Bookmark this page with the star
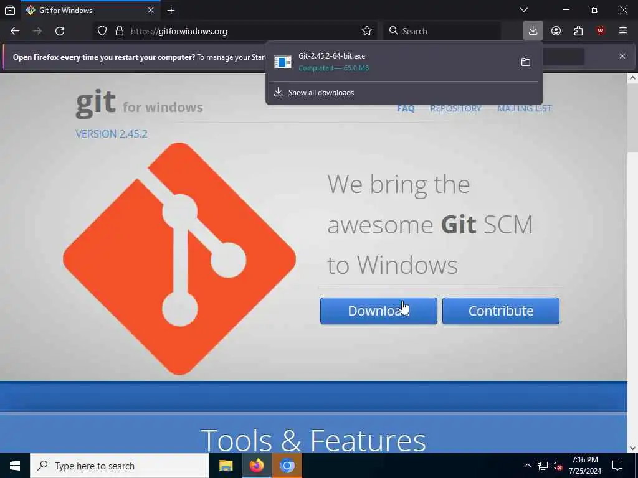The width and height of the screenshot is (638, 478). [366, 31]
